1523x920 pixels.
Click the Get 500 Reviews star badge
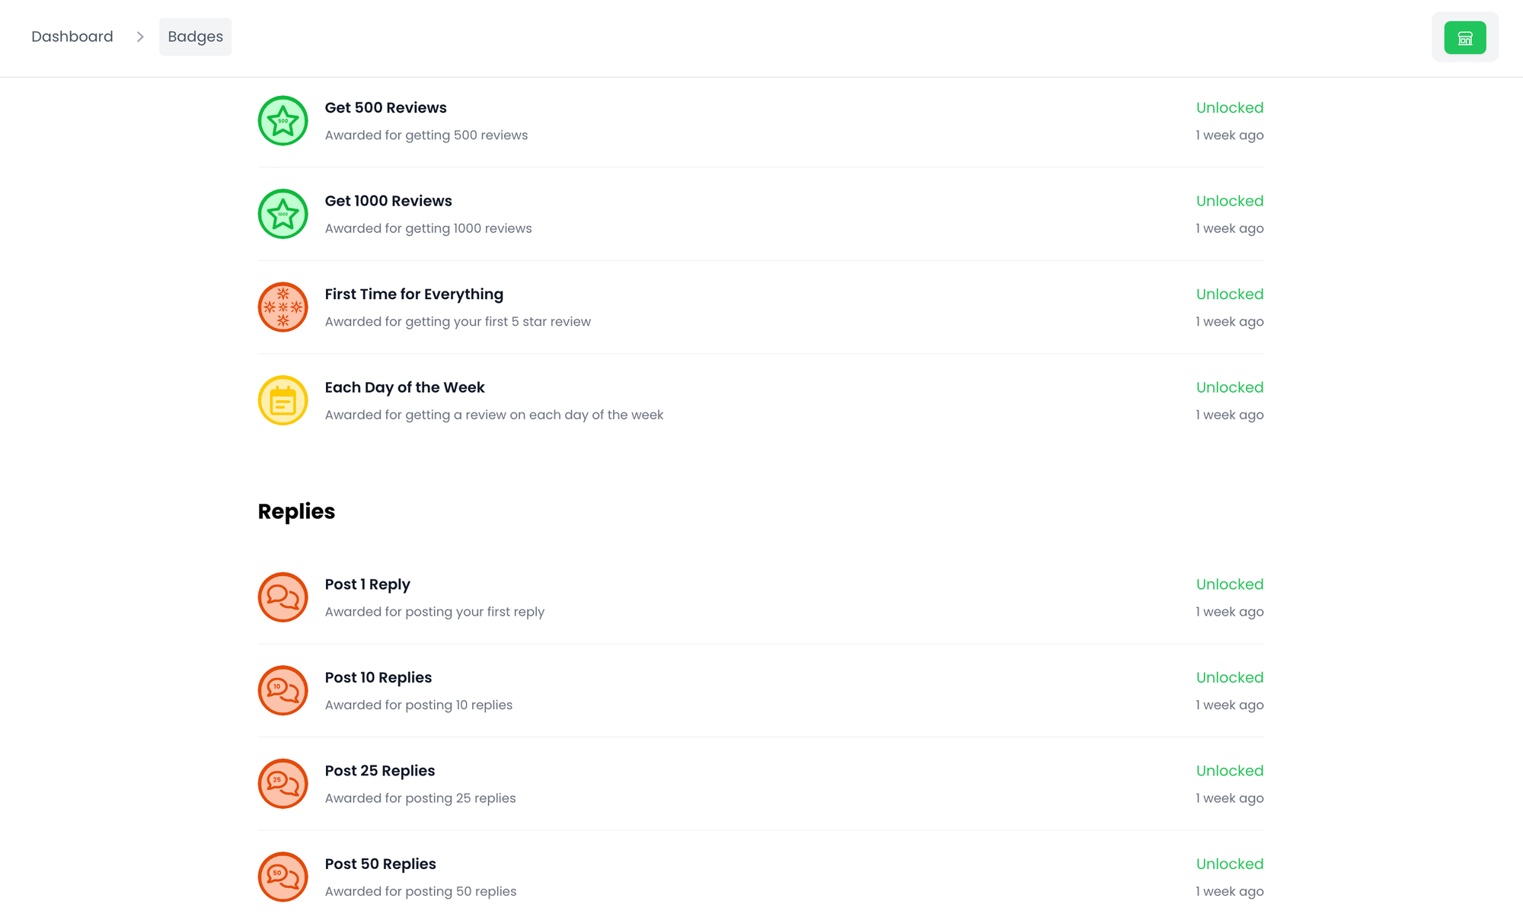coord(283,121)
